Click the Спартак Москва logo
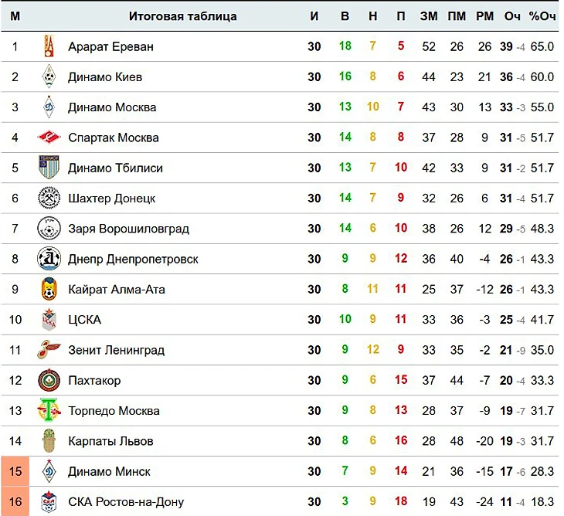This screenshot has height=516, width=564. coord(49,137)
